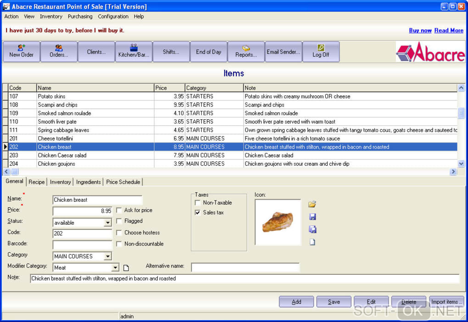This screenshot has height=322, width=468.
Task: Click the page icon next to Modifier Category
Action: (x=126, y=268)
